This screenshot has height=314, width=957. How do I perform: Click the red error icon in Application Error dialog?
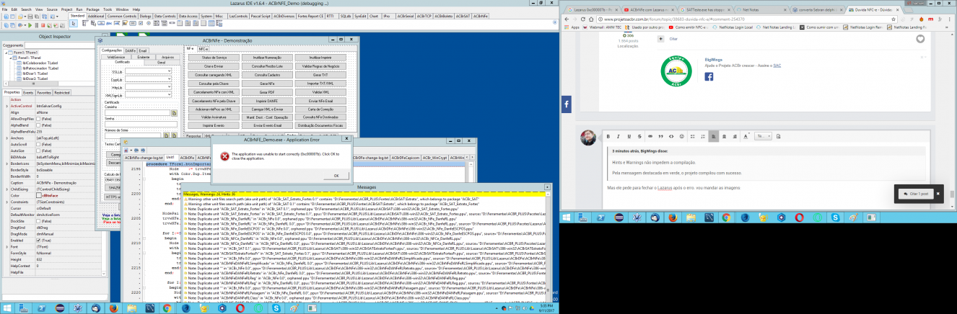(x=224, y=156)
